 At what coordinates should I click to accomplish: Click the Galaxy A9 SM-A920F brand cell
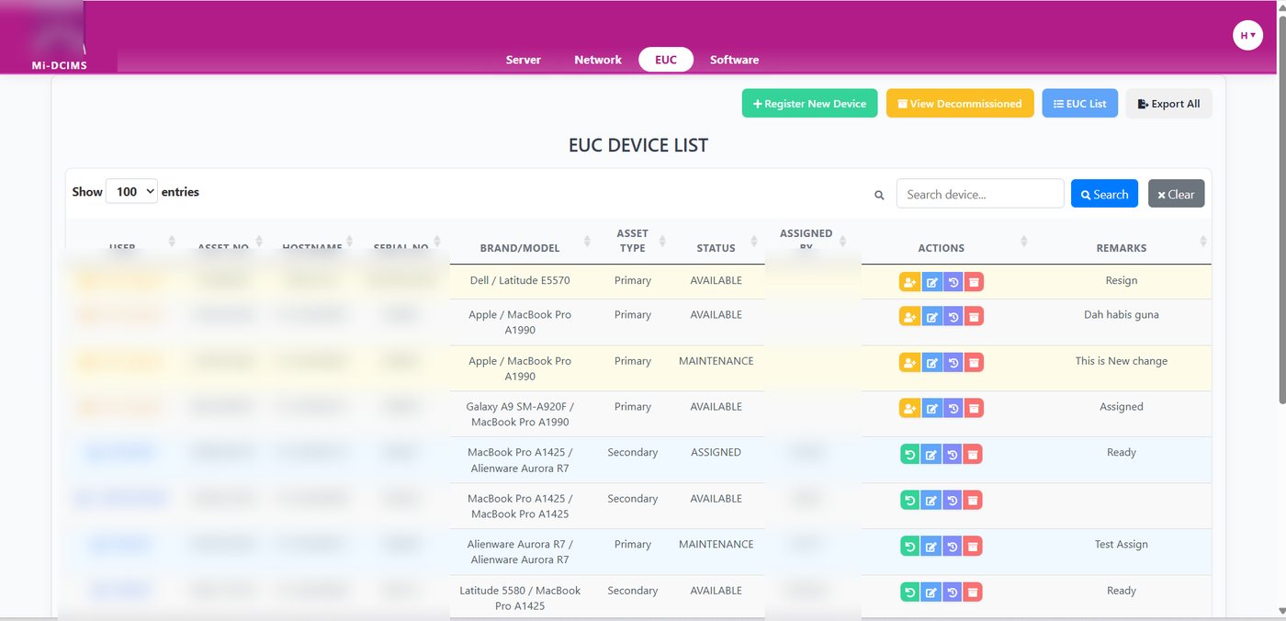[x=519, y=414]
